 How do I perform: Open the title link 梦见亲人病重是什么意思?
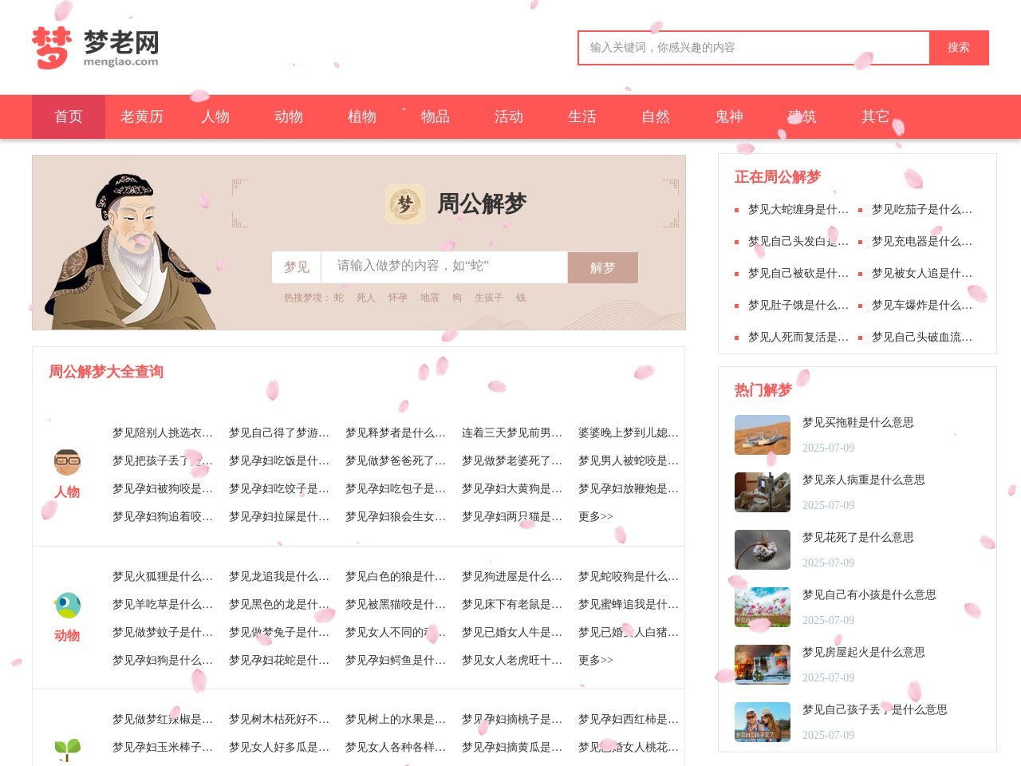click(864, 480)
